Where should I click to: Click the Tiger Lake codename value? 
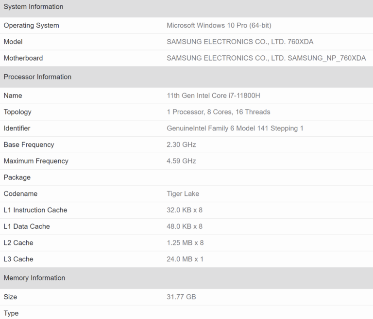tap(183, 194)
